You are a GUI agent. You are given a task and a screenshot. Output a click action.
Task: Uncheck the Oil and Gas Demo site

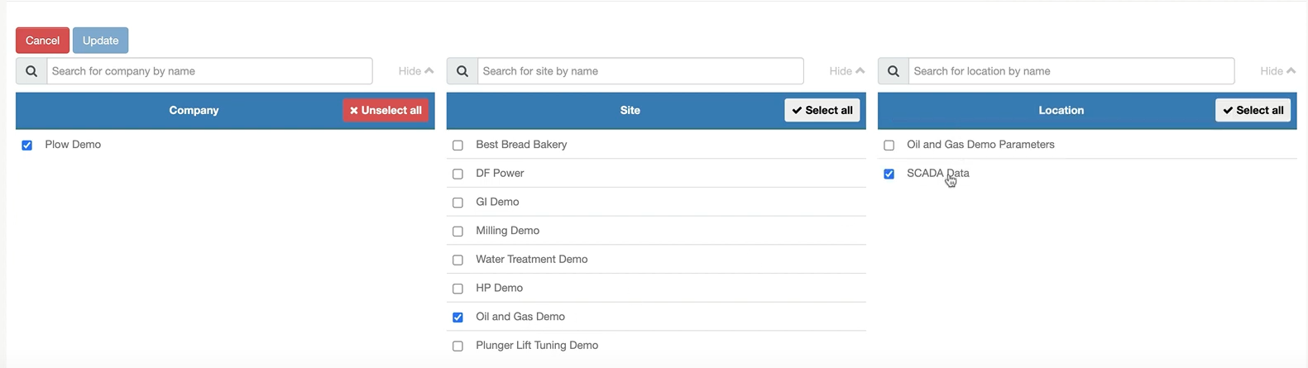click(458, 318)
